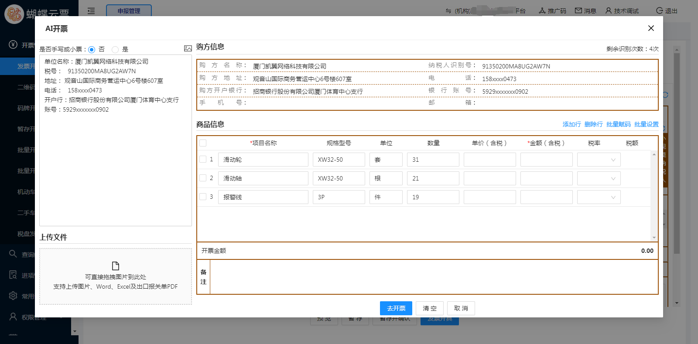Image resolution: width=698 pixels, height=344 pixels.
Task: Click the organization switch icon in header
Action: pos(448,11)
